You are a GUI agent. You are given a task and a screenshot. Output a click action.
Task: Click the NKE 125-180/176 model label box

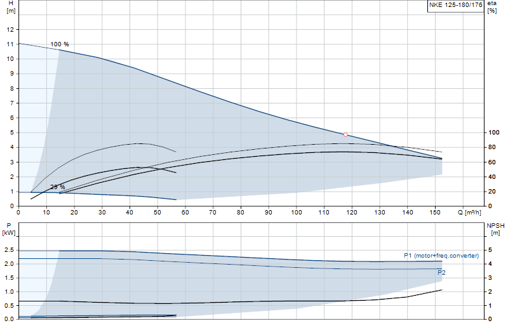(x=455, y=6)
